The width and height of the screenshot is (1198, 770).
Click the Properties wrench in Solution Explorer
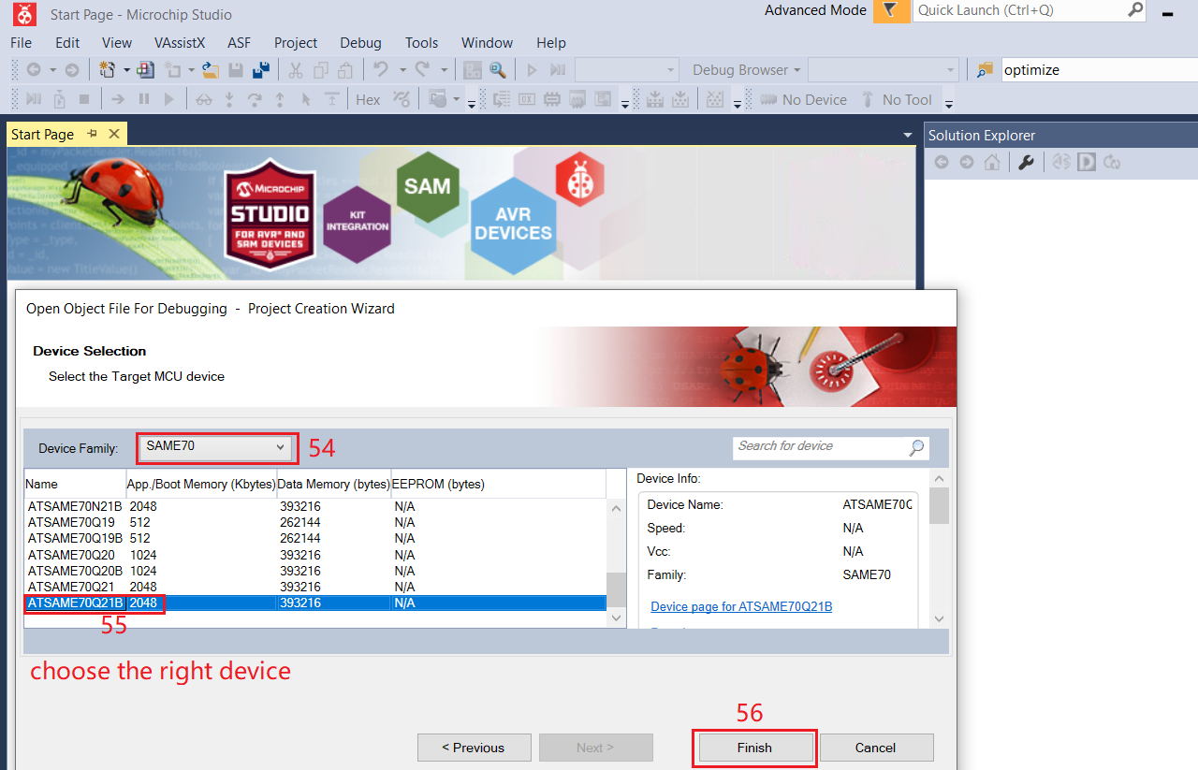tap(1026, 163)
